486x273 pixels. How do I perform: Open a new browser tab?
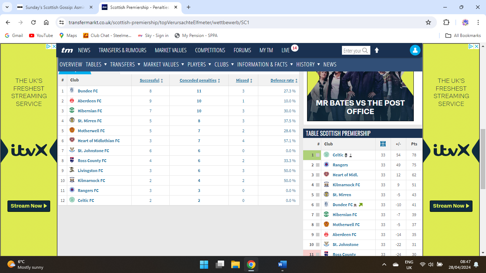coord(189,7)
